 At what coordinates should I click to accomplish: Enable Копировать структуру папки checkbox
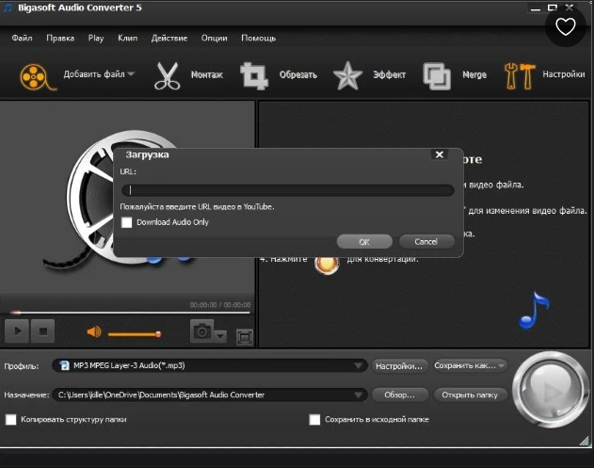click(11, 419)
